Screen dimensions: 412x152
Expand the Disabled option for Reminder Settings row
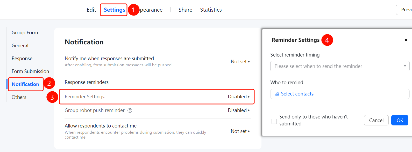tap(239, 97)
